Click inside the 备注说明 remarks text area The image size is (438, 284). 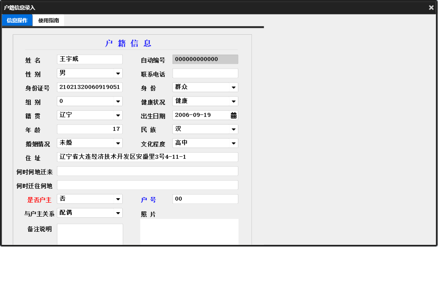tap(89, 233)
